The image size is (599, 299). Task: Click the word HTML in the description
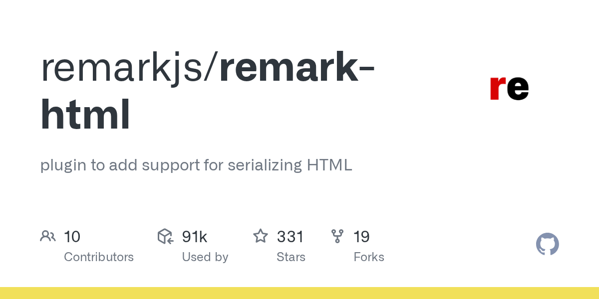pos(329,165)
